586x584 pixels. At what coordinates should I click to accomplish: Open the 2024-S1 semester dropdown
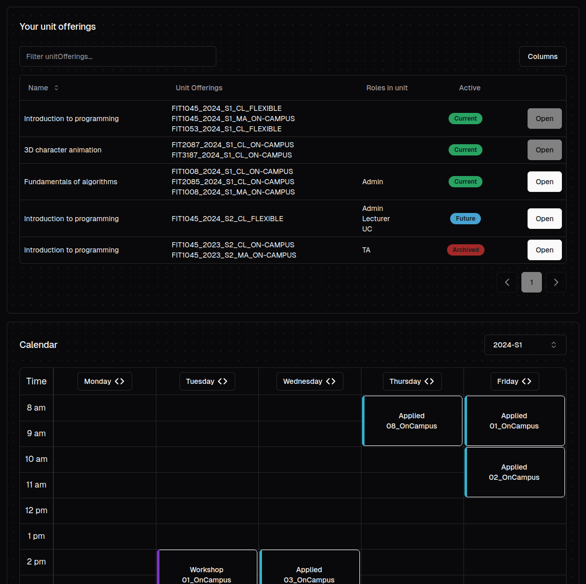(x=525, y=345)
